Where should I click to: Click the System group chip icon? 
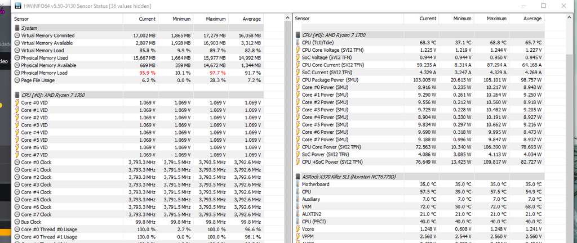click(17, 28)
